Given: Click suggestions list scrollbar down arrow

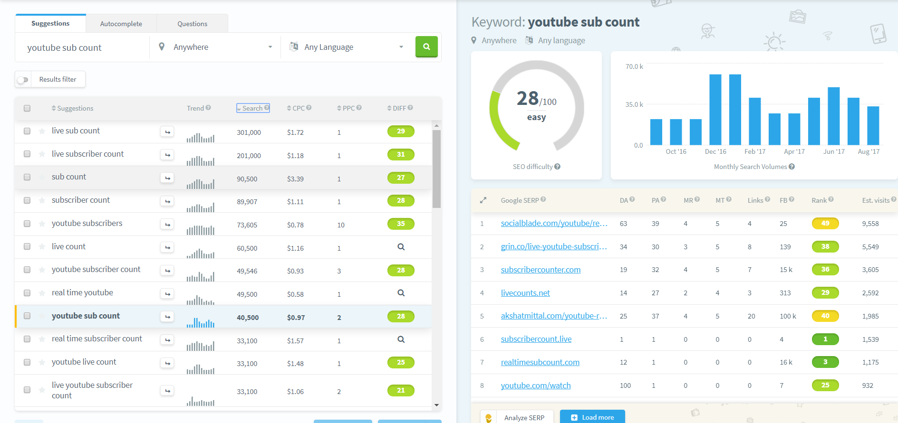Looking at the screenshot, I should coord(436,405).
